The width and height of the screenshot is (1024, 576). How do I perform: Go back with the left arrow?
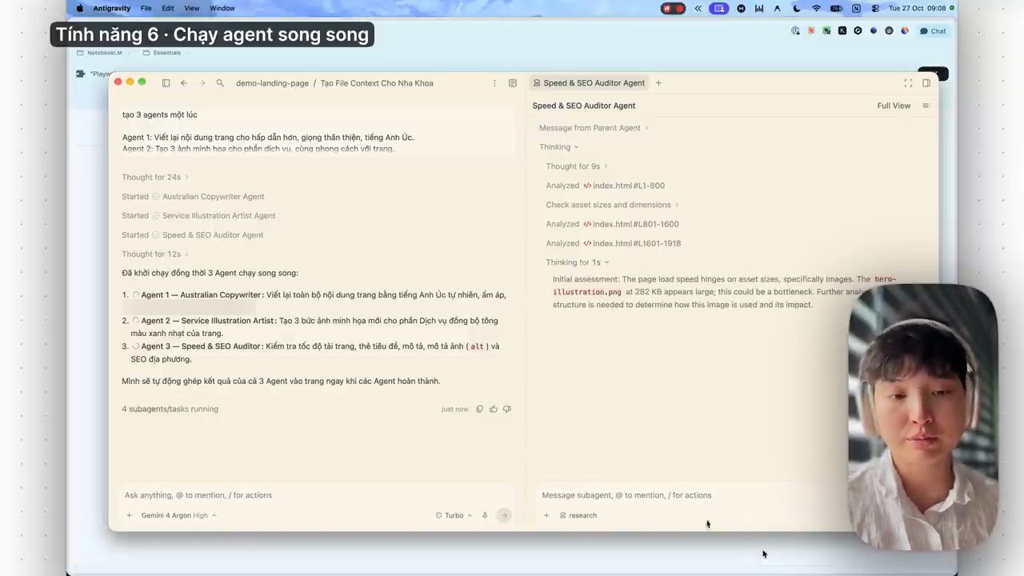click(184, 83)
